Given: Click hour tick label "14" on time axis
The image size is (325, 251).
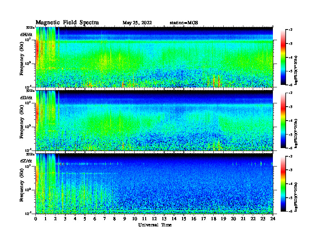Looking at the screenshot, I should coord(174,219).
